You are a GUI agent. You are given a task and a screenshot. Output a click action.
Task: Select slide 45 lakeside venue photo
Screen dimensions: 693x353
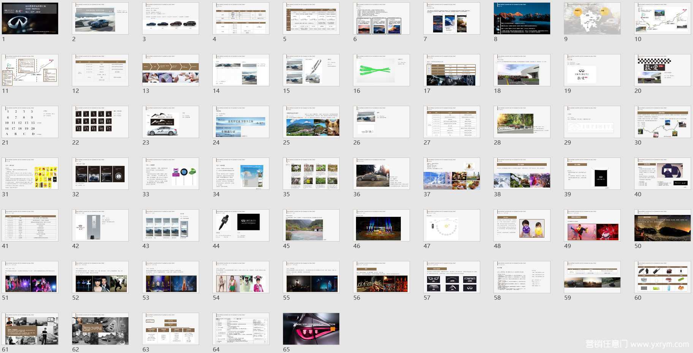(x=311, y=226)
